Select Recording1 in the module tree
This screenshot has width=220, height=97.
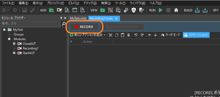click(30, 48)
